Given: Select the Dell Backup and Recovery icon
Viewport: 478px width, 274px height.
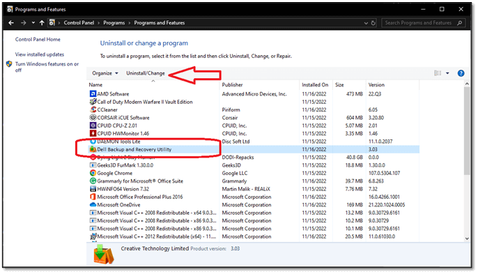Looking at the screenshot, I should point(93,149).
